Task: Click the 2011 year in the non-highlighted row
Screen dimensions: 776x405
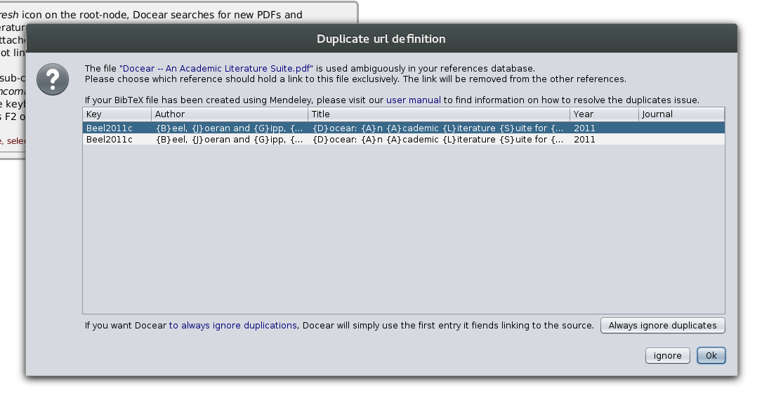Action: pyautogui.click(x=584, y=140)
